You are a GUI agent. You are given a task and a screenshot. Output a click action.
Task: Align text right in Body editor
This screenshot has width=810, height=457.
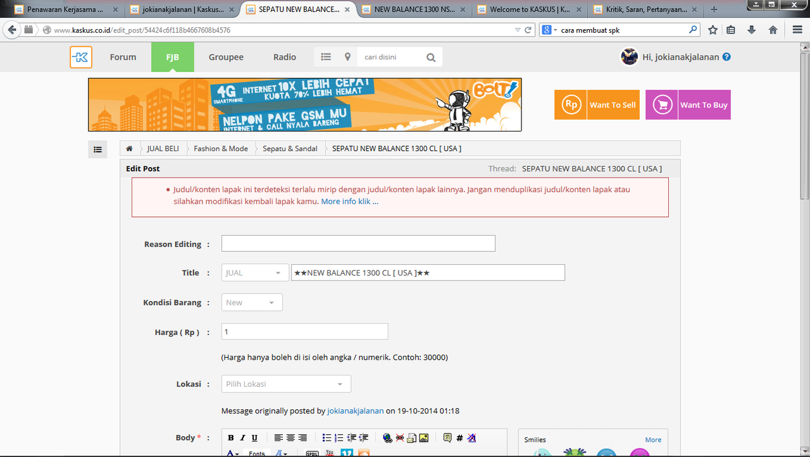(x=302, y=437)
